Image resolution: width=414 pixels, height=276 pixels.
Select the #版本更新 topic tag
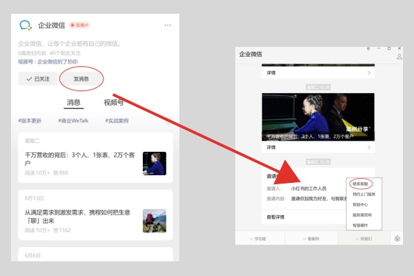30,121
